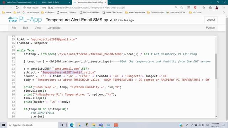Open the red shield extension icon
Image resolution: width=228 pixels, height=128 pixels.
(x=195, y=7)
